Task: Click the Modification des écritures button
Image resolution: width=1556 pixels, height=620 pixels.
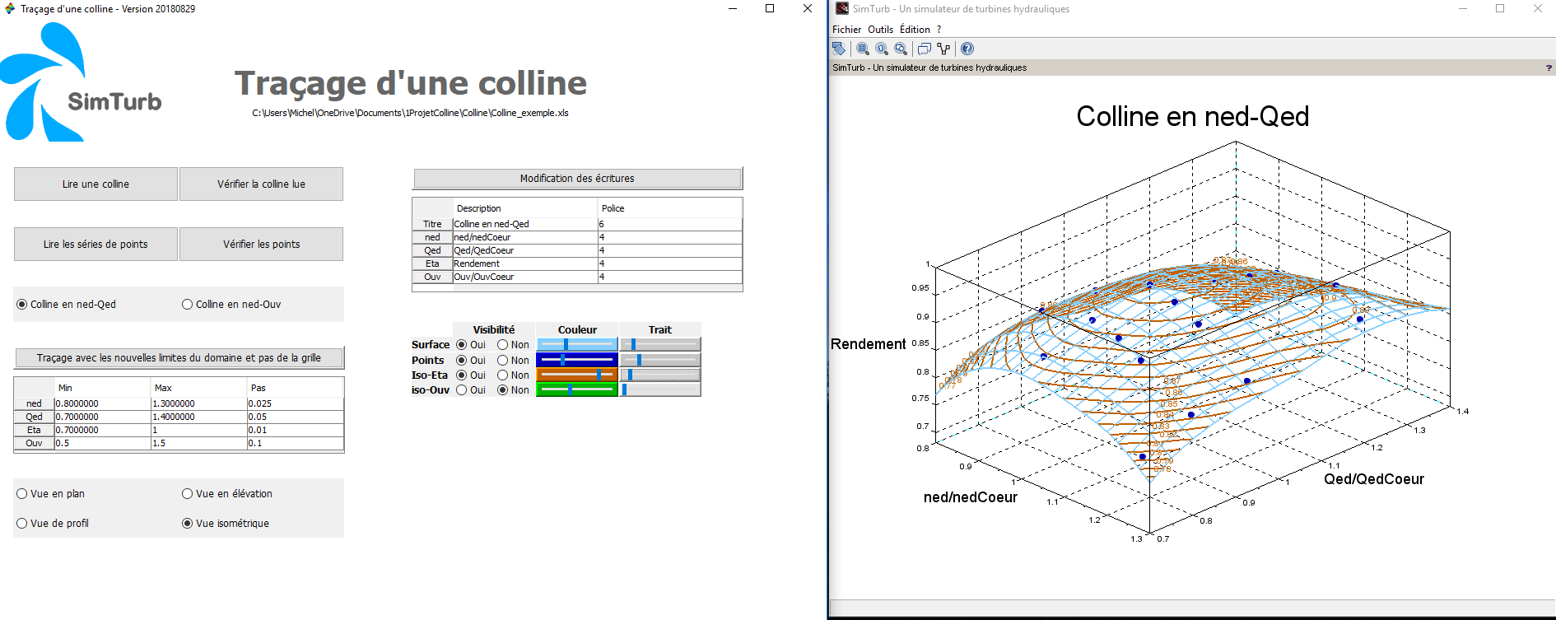Action: click(x=577, y=179)
